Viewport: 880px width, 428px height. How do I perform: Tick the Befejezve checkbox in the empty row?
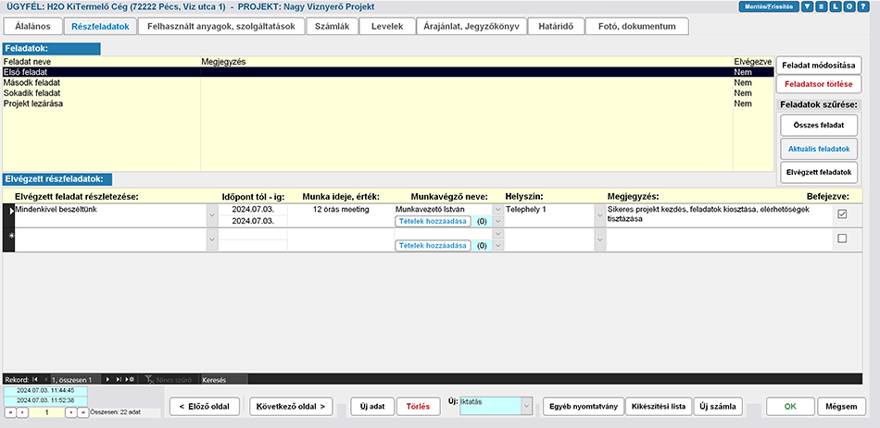click(842, 238)
